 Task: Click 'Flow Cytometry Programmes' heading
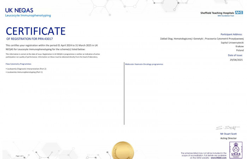(18, 64)
